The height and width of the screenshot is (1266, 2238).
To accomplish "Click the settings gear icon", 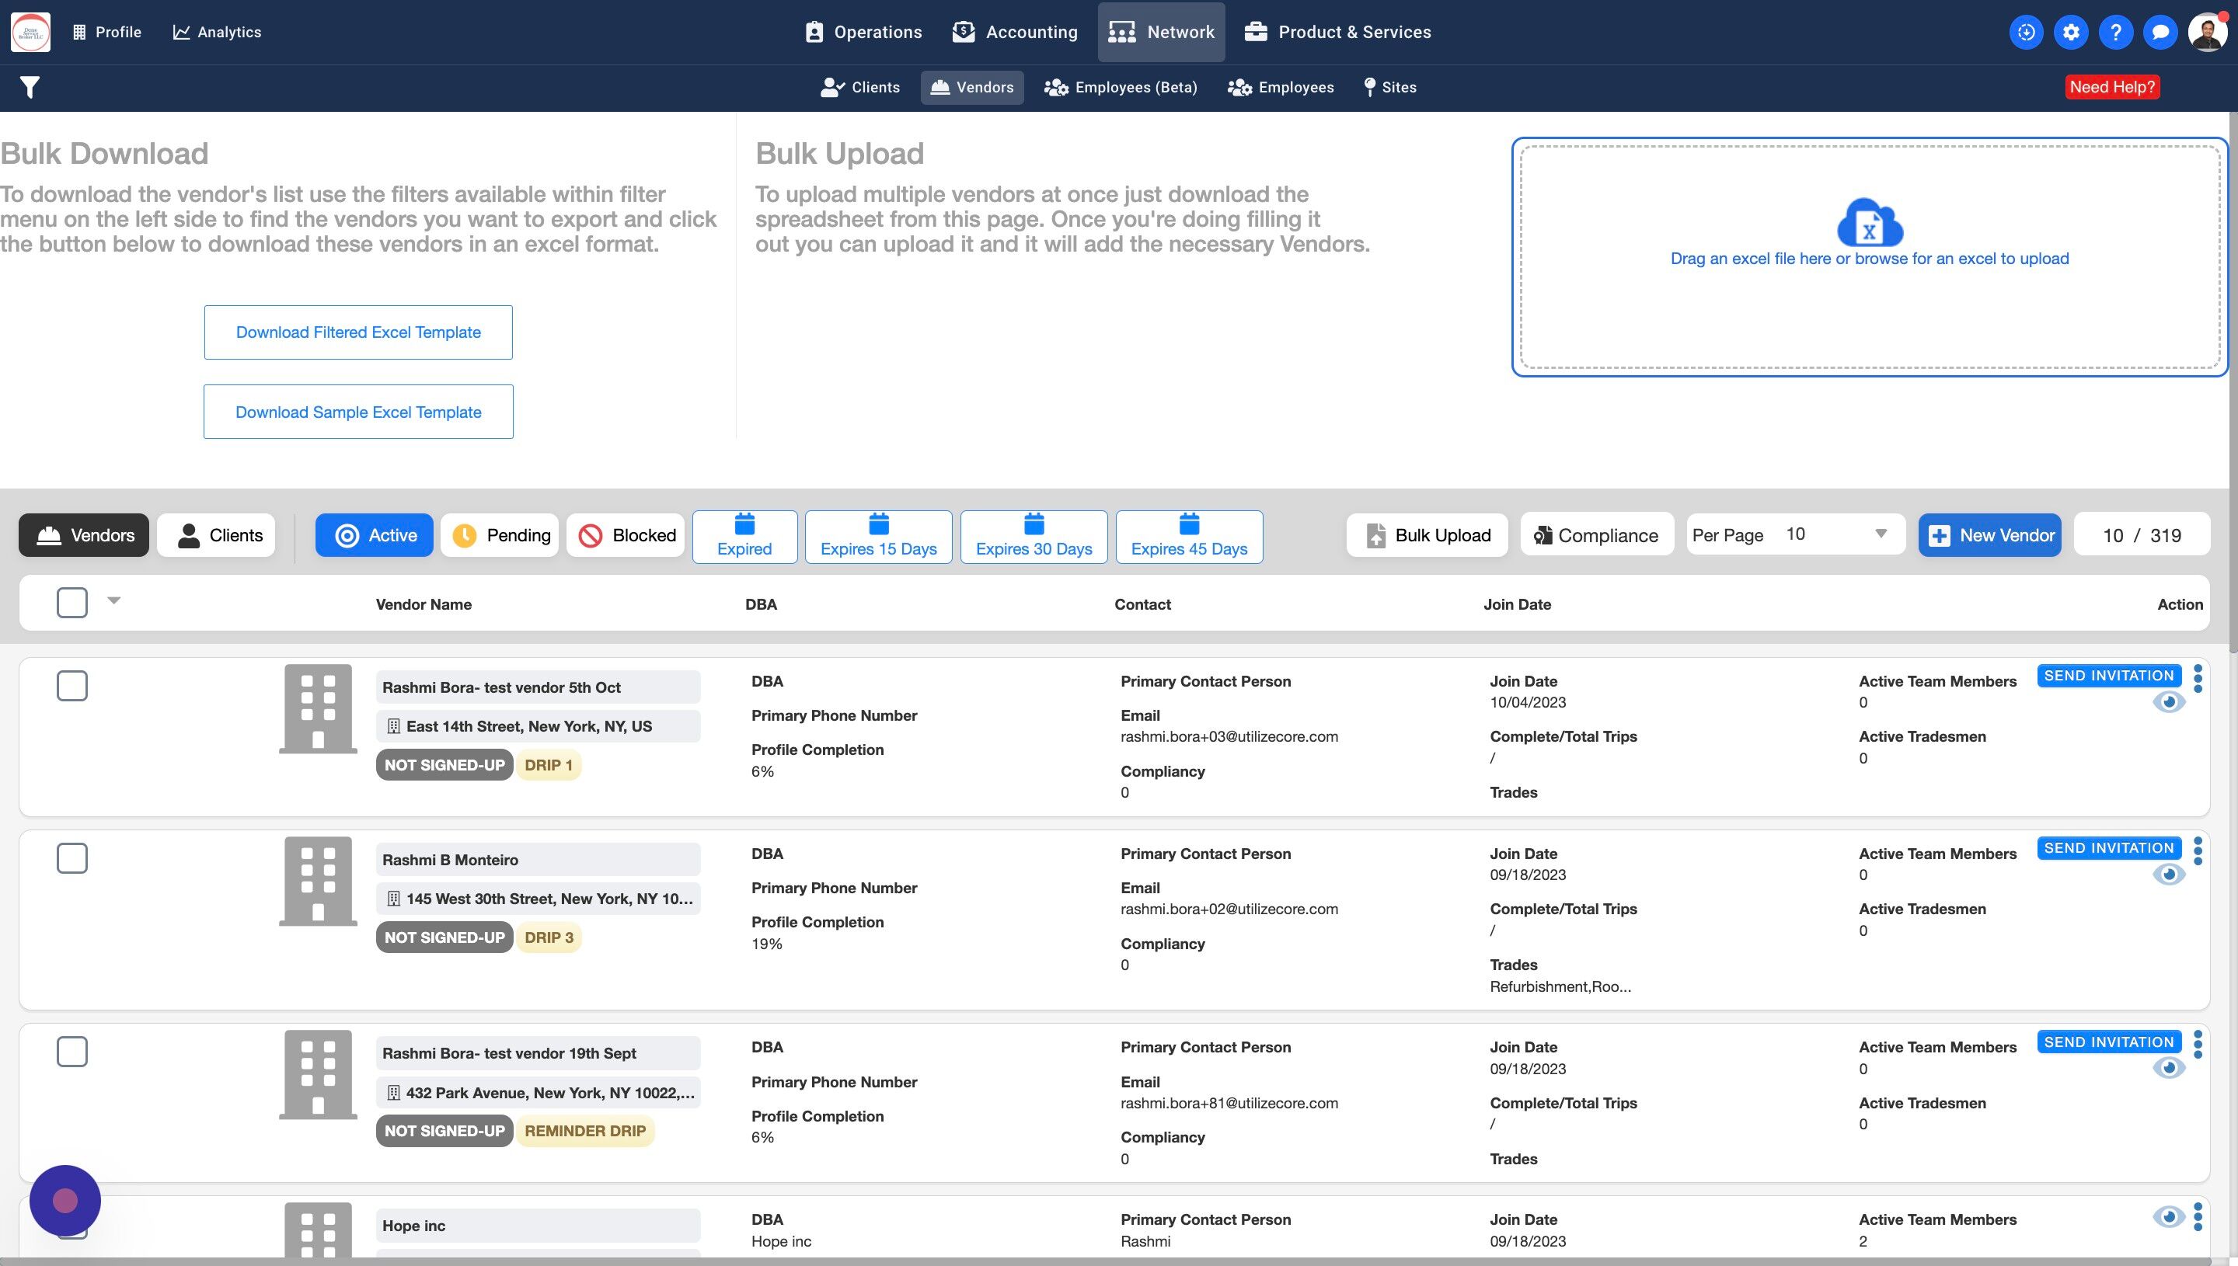I will tap(2071, 32).
